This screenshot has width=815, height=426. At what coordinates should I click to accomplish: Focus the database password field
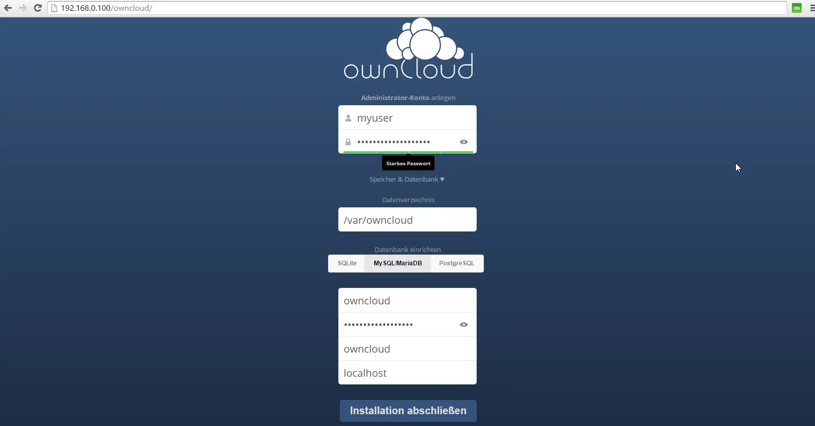click(407, 324)
